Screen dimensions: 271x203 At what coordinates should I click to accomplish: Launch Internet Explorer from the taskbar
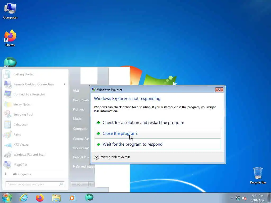24,198
